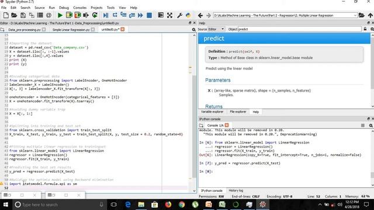Open the Source Editor dropdown in Help
Image resolution: width=374 pixels, height=210 pixels.
click(x=216, y=29)
